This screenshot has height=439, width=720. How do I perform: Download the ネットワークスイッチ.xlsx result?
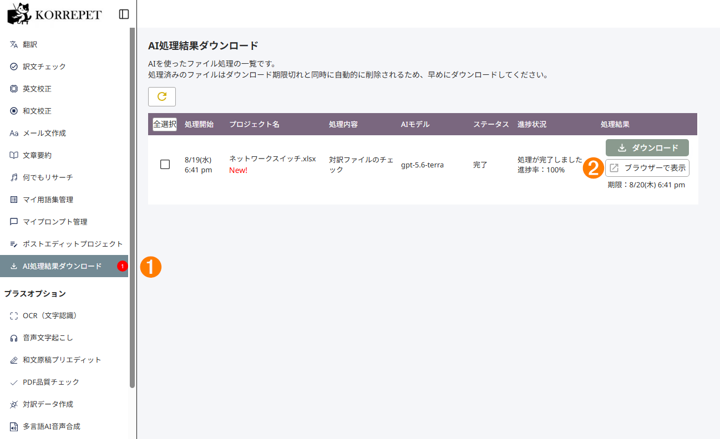click(647, 148)
